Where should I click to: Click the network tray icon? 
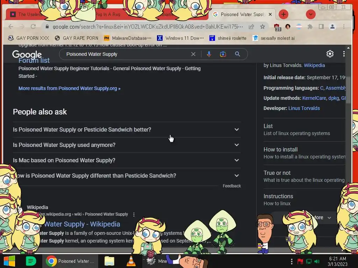pos(309,261)
